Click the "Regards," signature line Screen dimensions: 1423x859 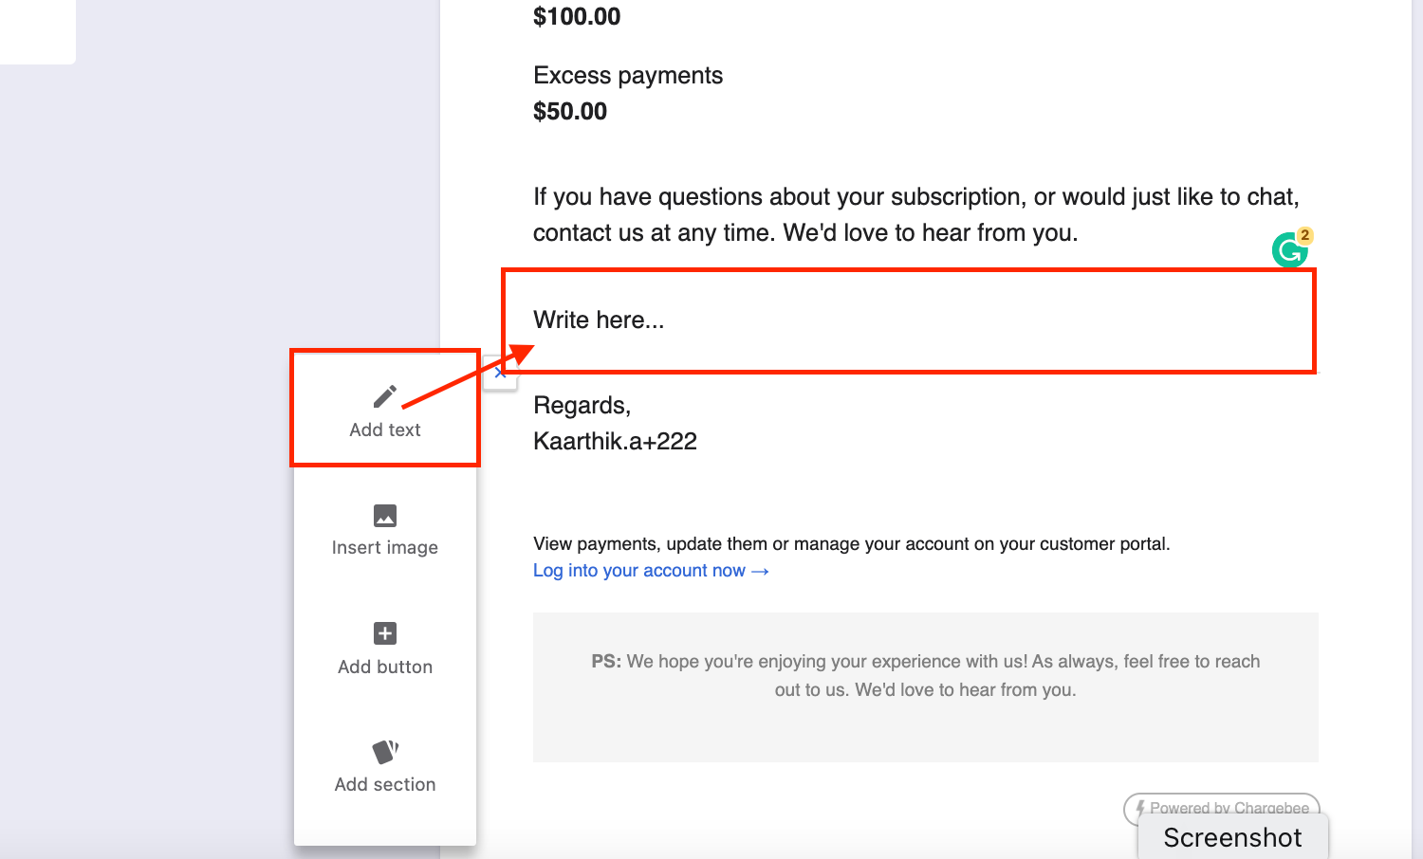click(x=582, y=406)
